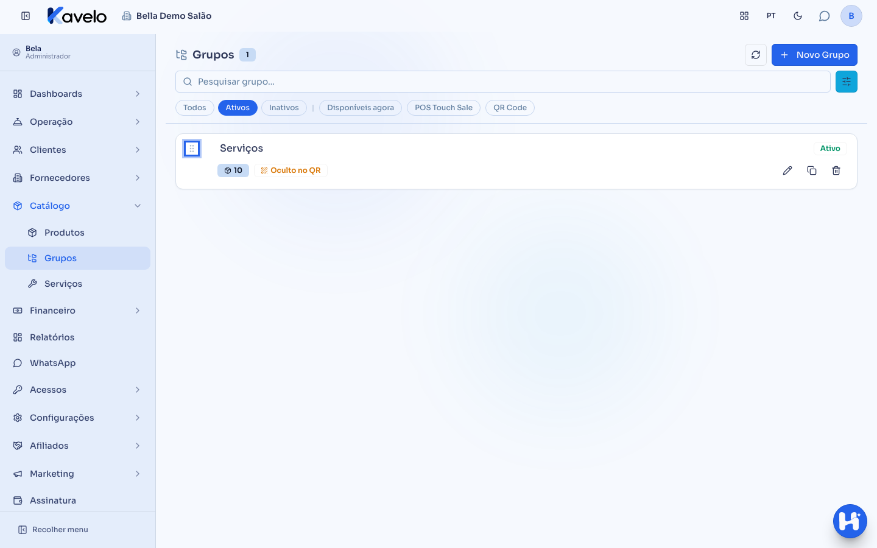Open the floating help assistant button

pyautogui.click(x=850, y=521)
